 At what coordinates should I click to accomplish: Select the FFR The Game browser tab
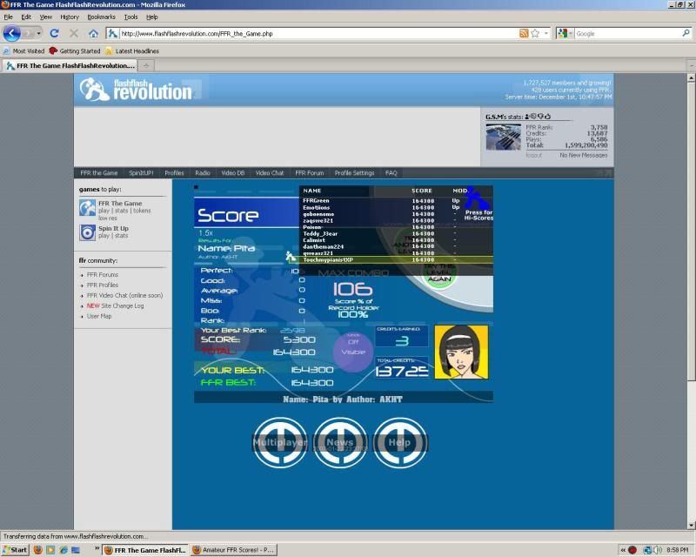click(x=70, y=65)
